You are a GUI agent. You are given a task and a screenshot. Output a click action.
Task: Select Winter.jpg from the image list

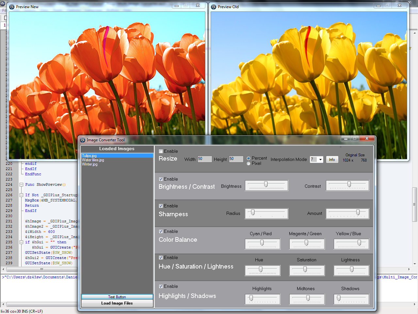pos(90,165)
